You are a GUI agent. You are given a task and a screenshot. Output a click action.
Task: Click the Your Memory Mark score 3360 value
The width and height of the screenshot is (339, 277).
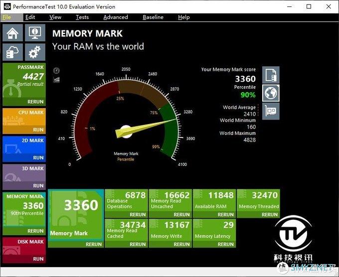click(x=245, y=79)
